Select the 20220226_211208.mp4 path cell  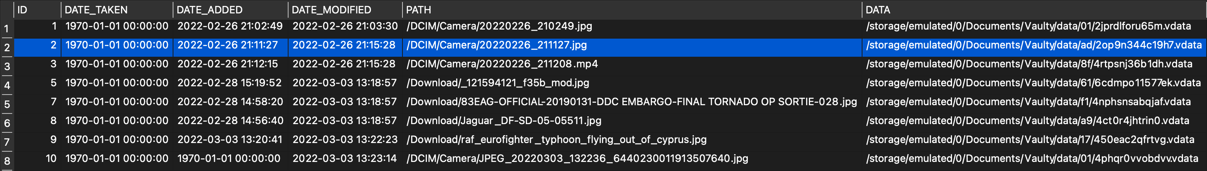[502, 64]
